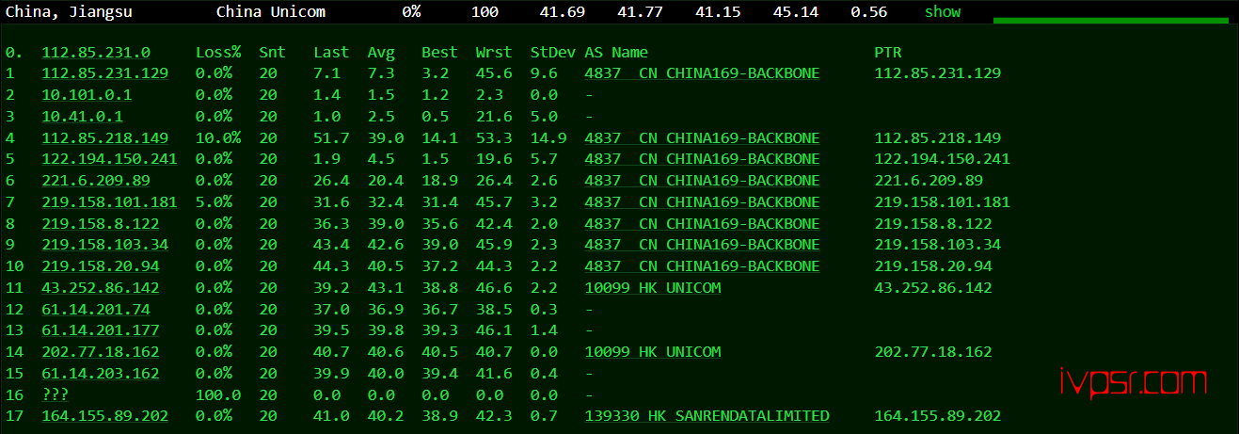
Task: Open AS 4837 CHINA169-BACKBONE link on hop 6
Action: tap(702, 181)
